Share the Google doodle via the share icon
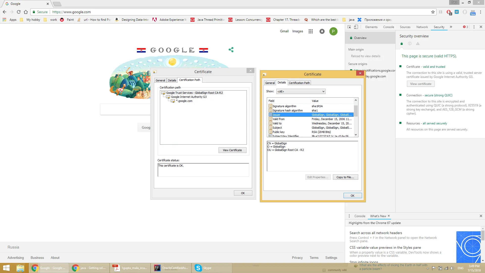 pyautogui.click(x=231, y=50)
